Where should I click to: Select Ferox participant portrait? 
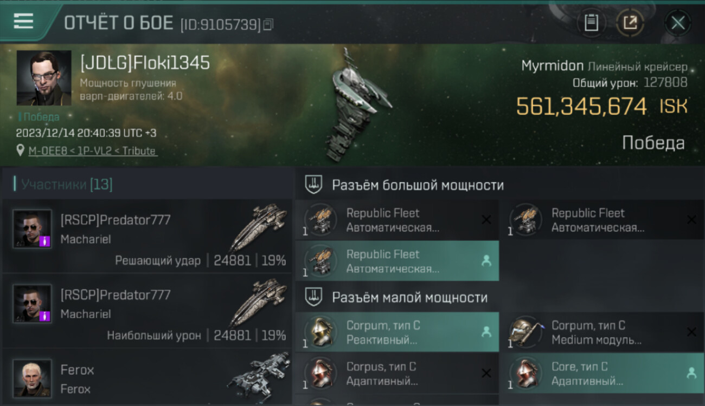pos(33,377)
